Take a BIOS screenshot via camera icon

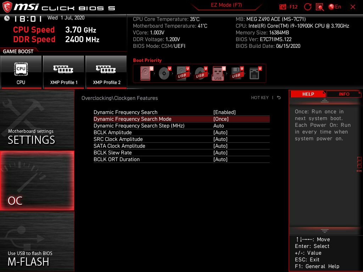(x=283, y=7)
